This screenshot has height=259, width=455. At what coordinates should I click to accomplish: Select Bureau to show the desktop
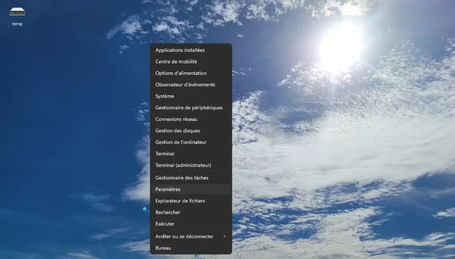pos(191,248)
